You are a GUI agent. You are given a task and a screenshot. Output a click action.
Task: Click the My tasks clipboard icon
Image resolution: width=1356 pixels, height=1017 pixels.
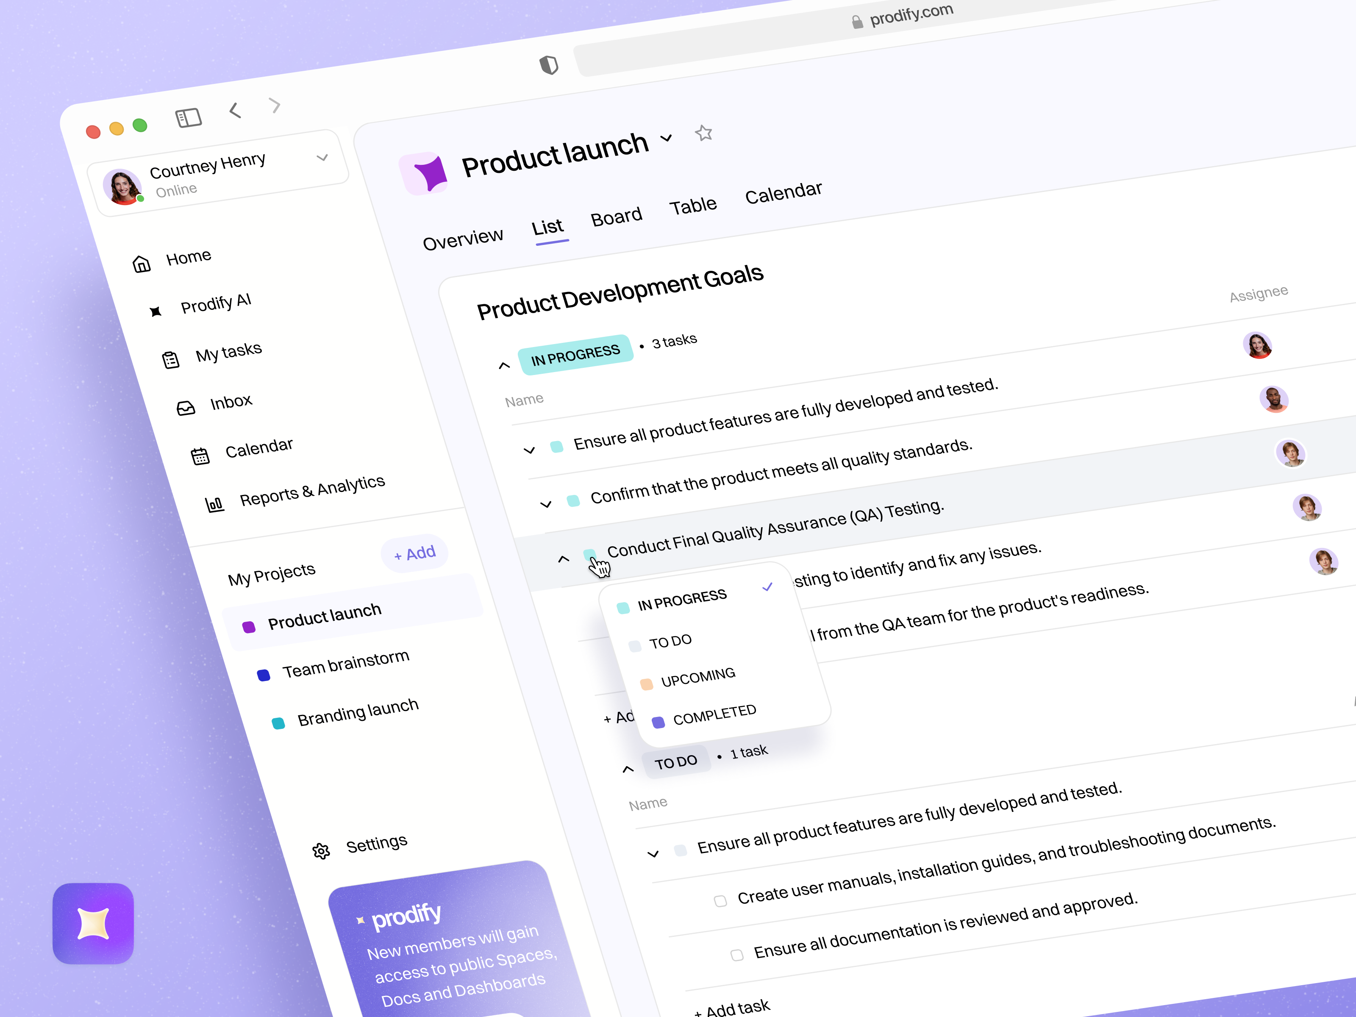pos(171,360)
